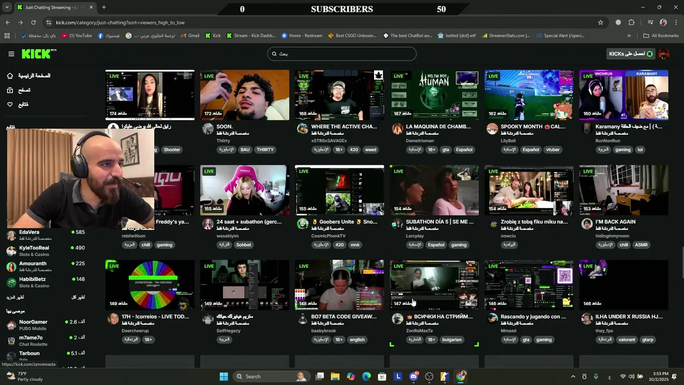Open the Kick hamburger menu
This screenshot has width=684, height=385.
pyautogui.click(x=11, y=54)
